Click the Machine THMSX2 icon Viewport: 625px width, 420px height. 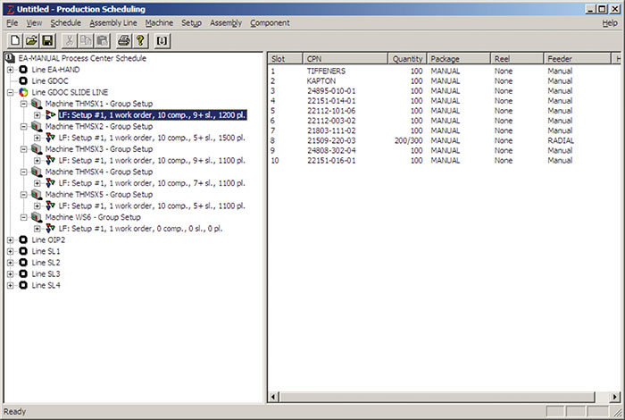tap(37, 126)
